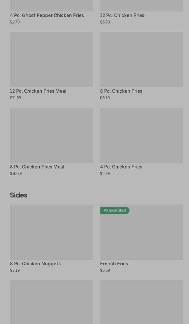The image size is (189, 324).
Task: Click the $10.79 price label
Action: [x=16, y=173]
